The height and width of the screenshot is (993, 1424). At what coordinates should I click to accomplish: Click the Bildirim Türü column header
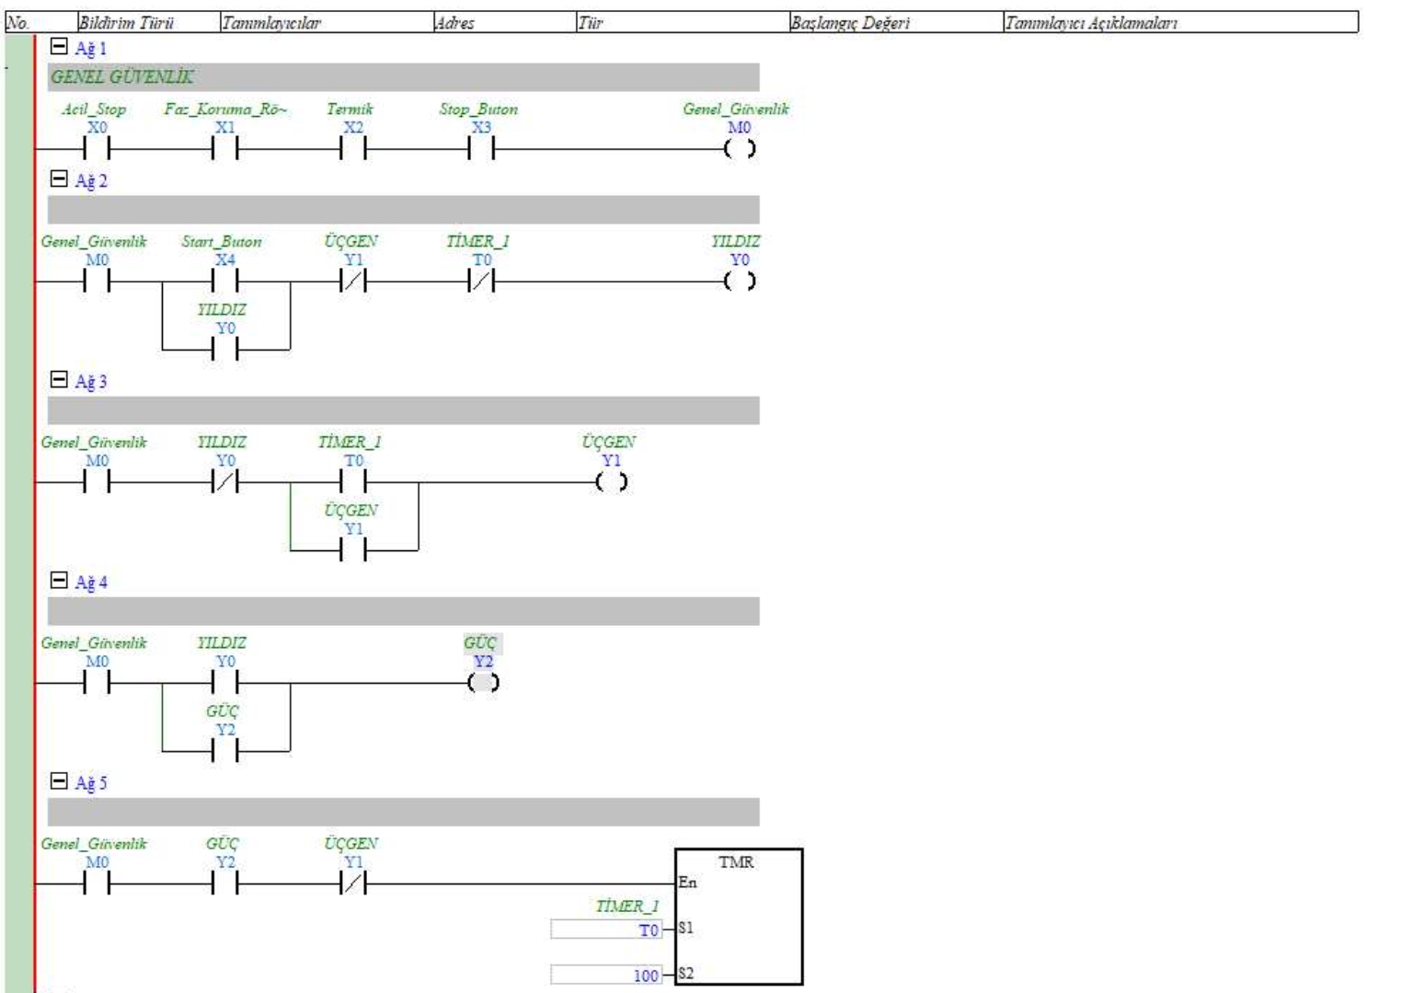126,23
